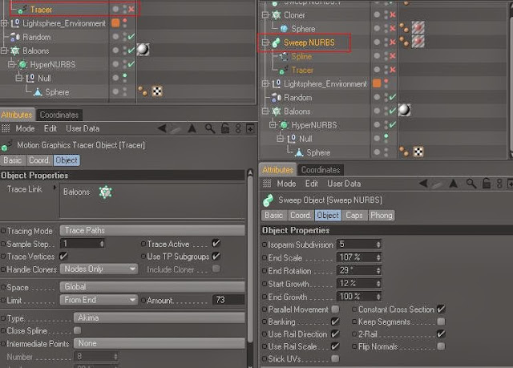The width and height of the screenshot is (513, 368).
Task: Open the Type dropdown showing Akima
Action: point(160,317)
